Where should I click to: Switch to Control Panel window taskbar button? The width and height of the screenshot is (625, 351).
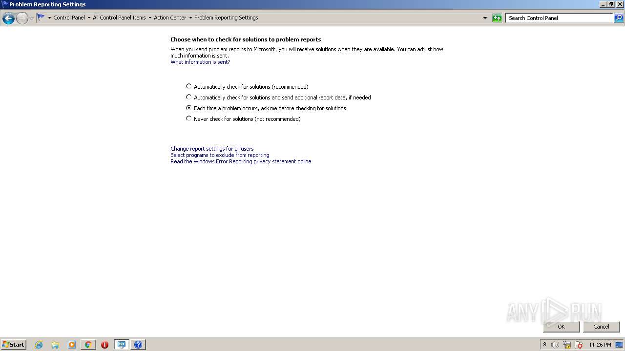121,345
